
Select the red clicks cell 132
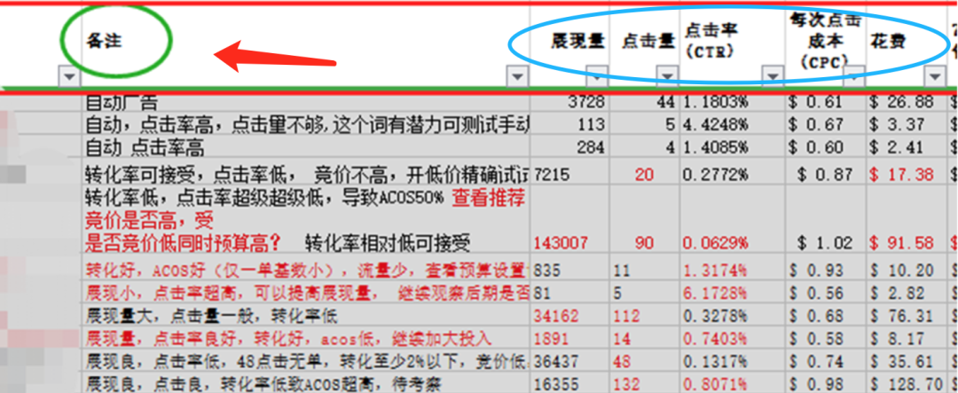[x=644, y=382]
